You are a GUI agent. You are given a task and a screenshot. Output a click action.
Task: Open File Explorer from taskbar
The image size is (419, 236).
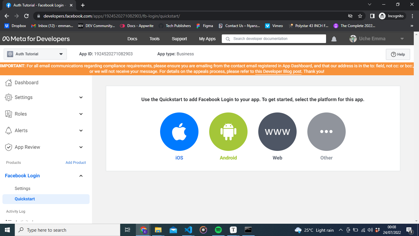158,230
